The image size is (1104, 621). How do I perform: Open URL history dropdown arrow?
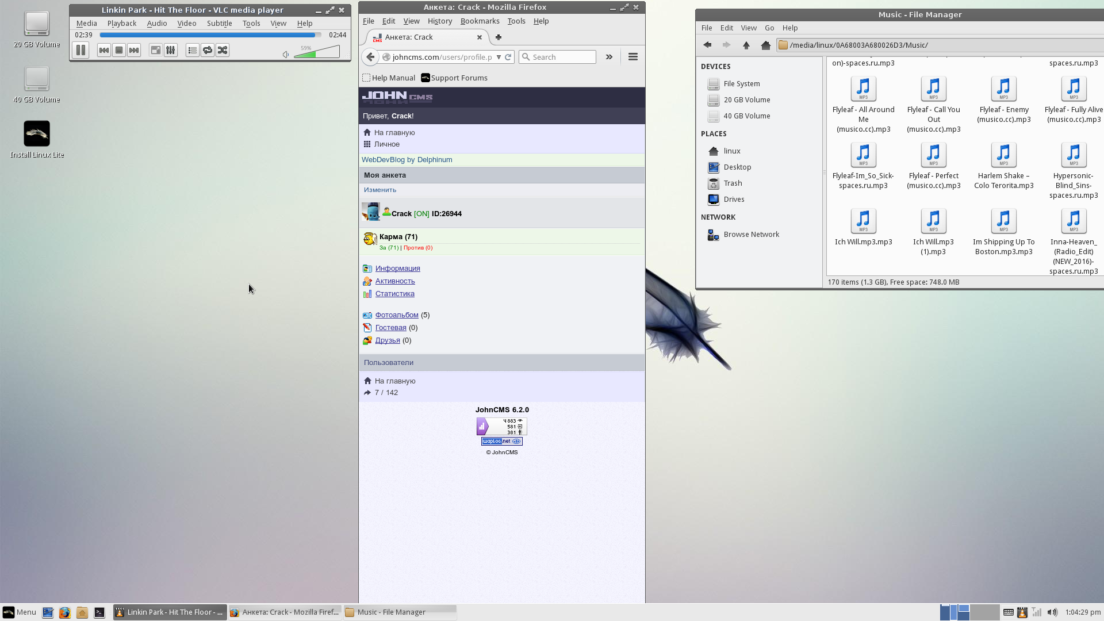click(499, 57)
